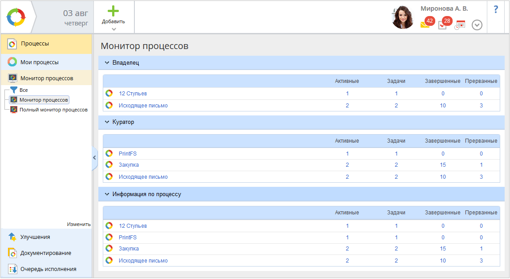Expand the circled down-arrow user menu
Screen dimensions: 510x279
(x=477, y=25)
